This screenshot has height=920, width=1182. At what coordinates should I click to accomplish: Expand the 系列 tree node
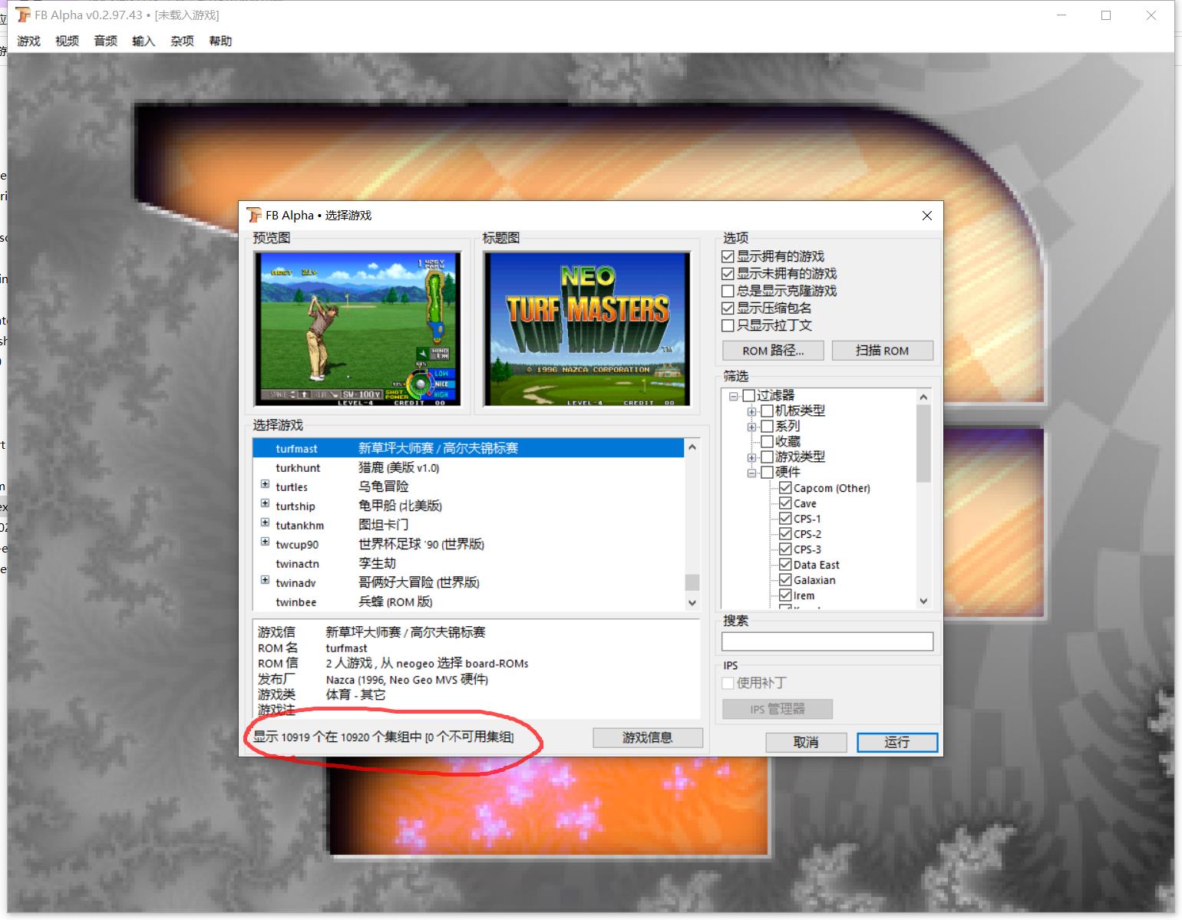pos(752,427)
